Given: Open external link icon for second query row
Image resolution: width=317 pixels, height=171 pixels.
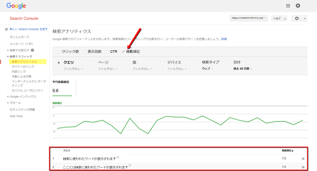Looking at the screenshot, I should point(130,166).
